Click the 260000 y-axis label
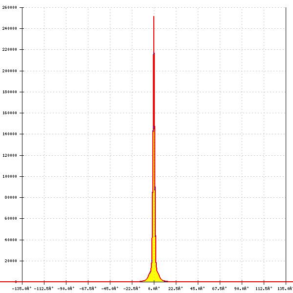 point(10,8)
